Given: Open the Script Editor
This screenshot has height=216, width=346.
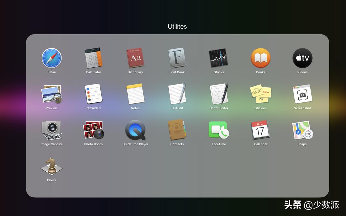Looking at the screenshot, I should (219, 94).
